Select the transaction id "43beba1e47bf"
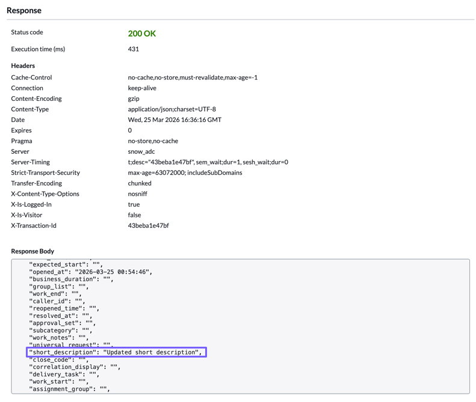The height and width of the screenshot is (402, 476). click(149, 226)
